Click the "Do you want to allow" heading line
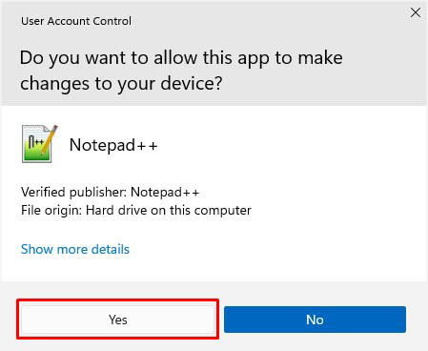428x351 pixels. (181, 58)
